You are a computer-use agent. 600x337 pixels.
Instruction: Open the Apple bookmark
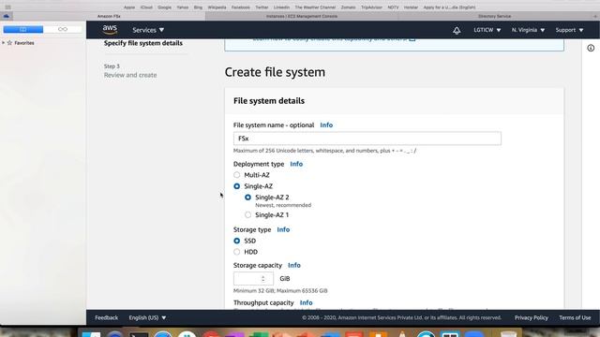(129, 7)
